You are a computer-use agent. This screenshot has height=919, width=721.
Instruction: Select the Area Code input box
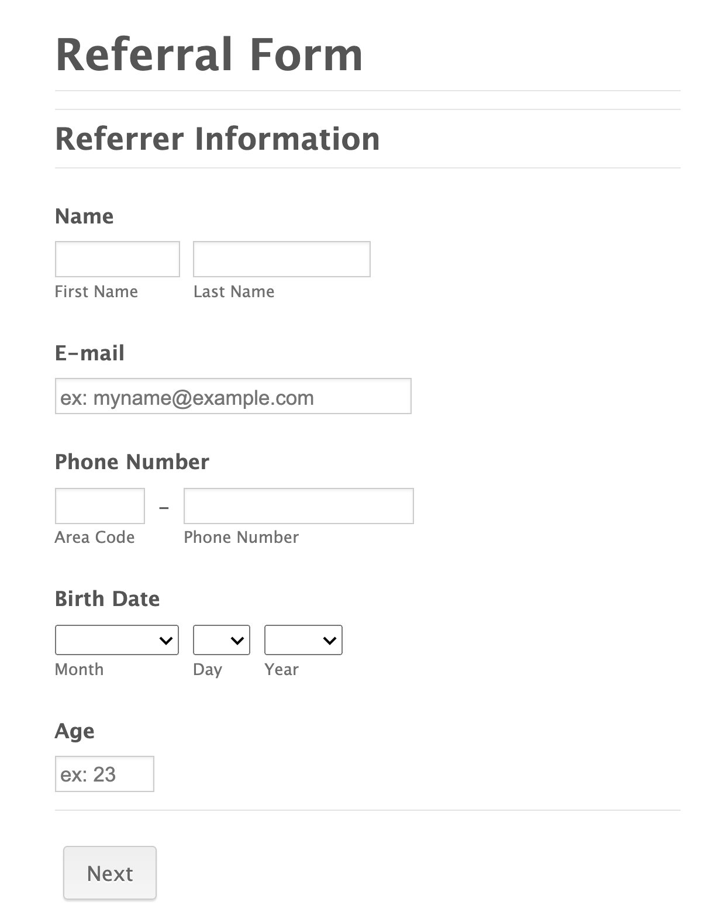point(99,505)
